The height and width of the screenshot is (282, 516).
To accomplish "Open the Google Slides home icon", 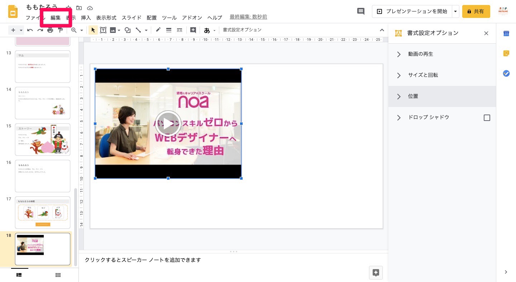I will (x=13, y=11).
